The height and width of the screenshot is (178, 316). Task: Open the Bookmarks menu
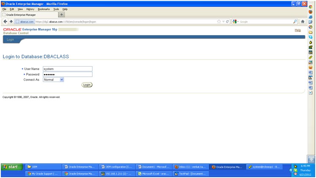click(x=44, y=9)
